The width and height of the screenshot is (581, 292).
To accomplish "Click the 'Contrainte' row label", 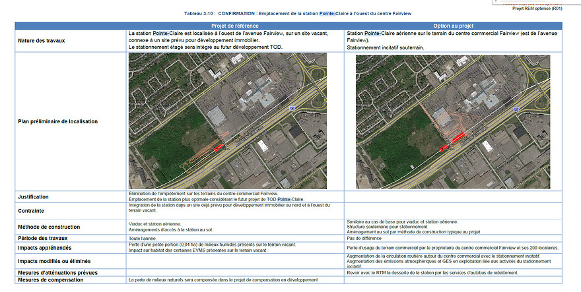I will pos(31,211).
